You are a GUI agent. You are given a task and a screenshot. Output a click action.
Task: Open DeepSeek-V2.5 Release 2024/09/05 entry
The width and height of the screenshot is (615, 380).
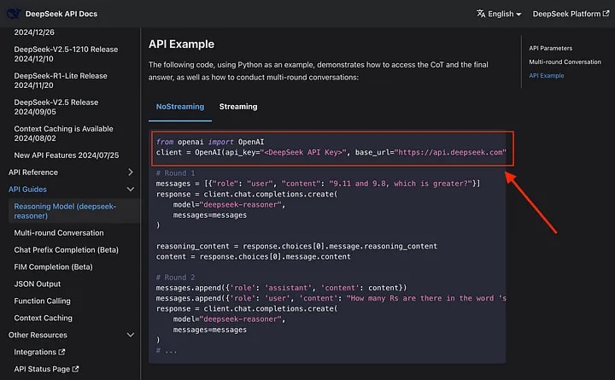point(56,107)
